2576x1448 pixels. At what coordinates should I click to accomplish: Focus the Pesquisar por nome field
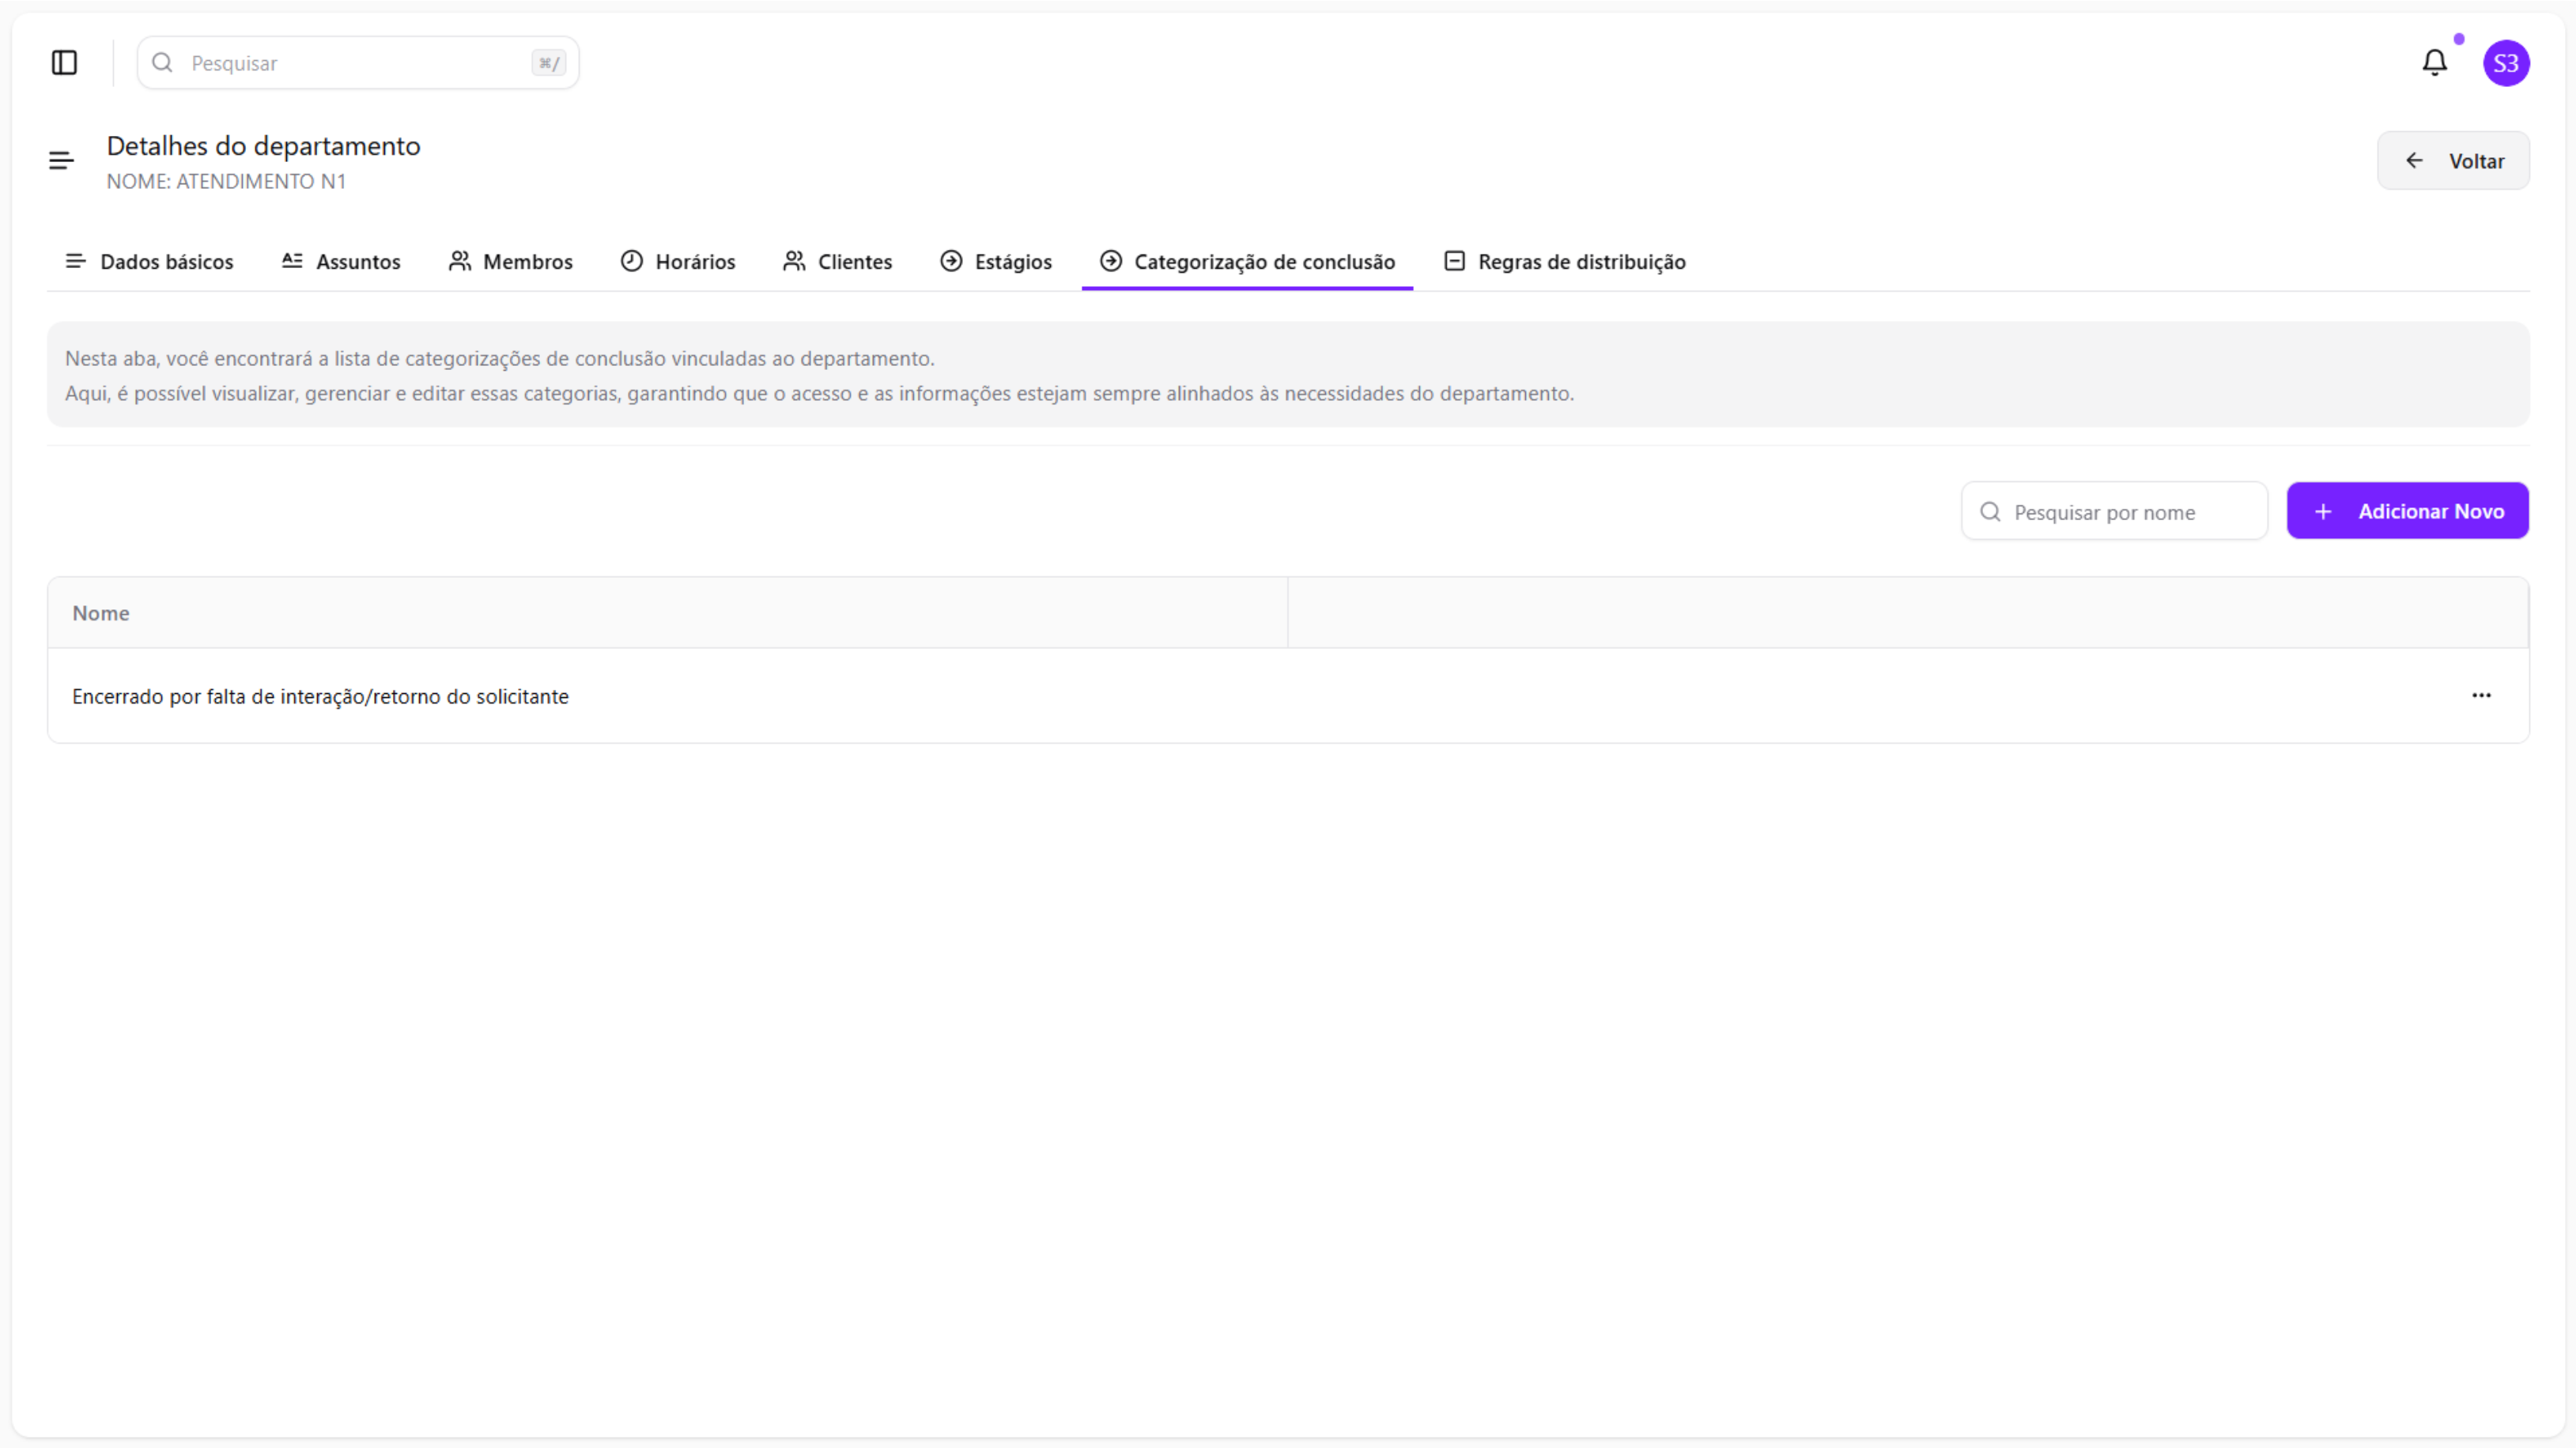(2130, 511)
